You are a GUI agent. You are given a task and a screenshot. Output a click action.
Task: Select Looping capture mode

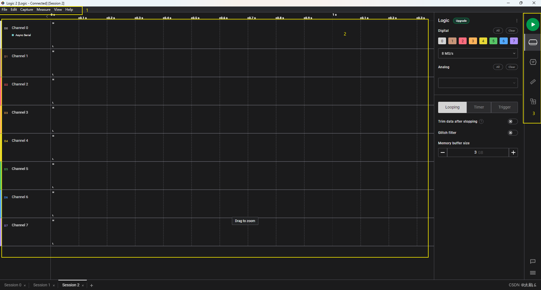[452, 107]
